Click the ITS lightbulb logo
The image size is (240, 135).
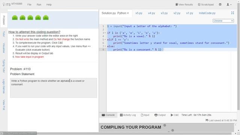pos(4,4)
